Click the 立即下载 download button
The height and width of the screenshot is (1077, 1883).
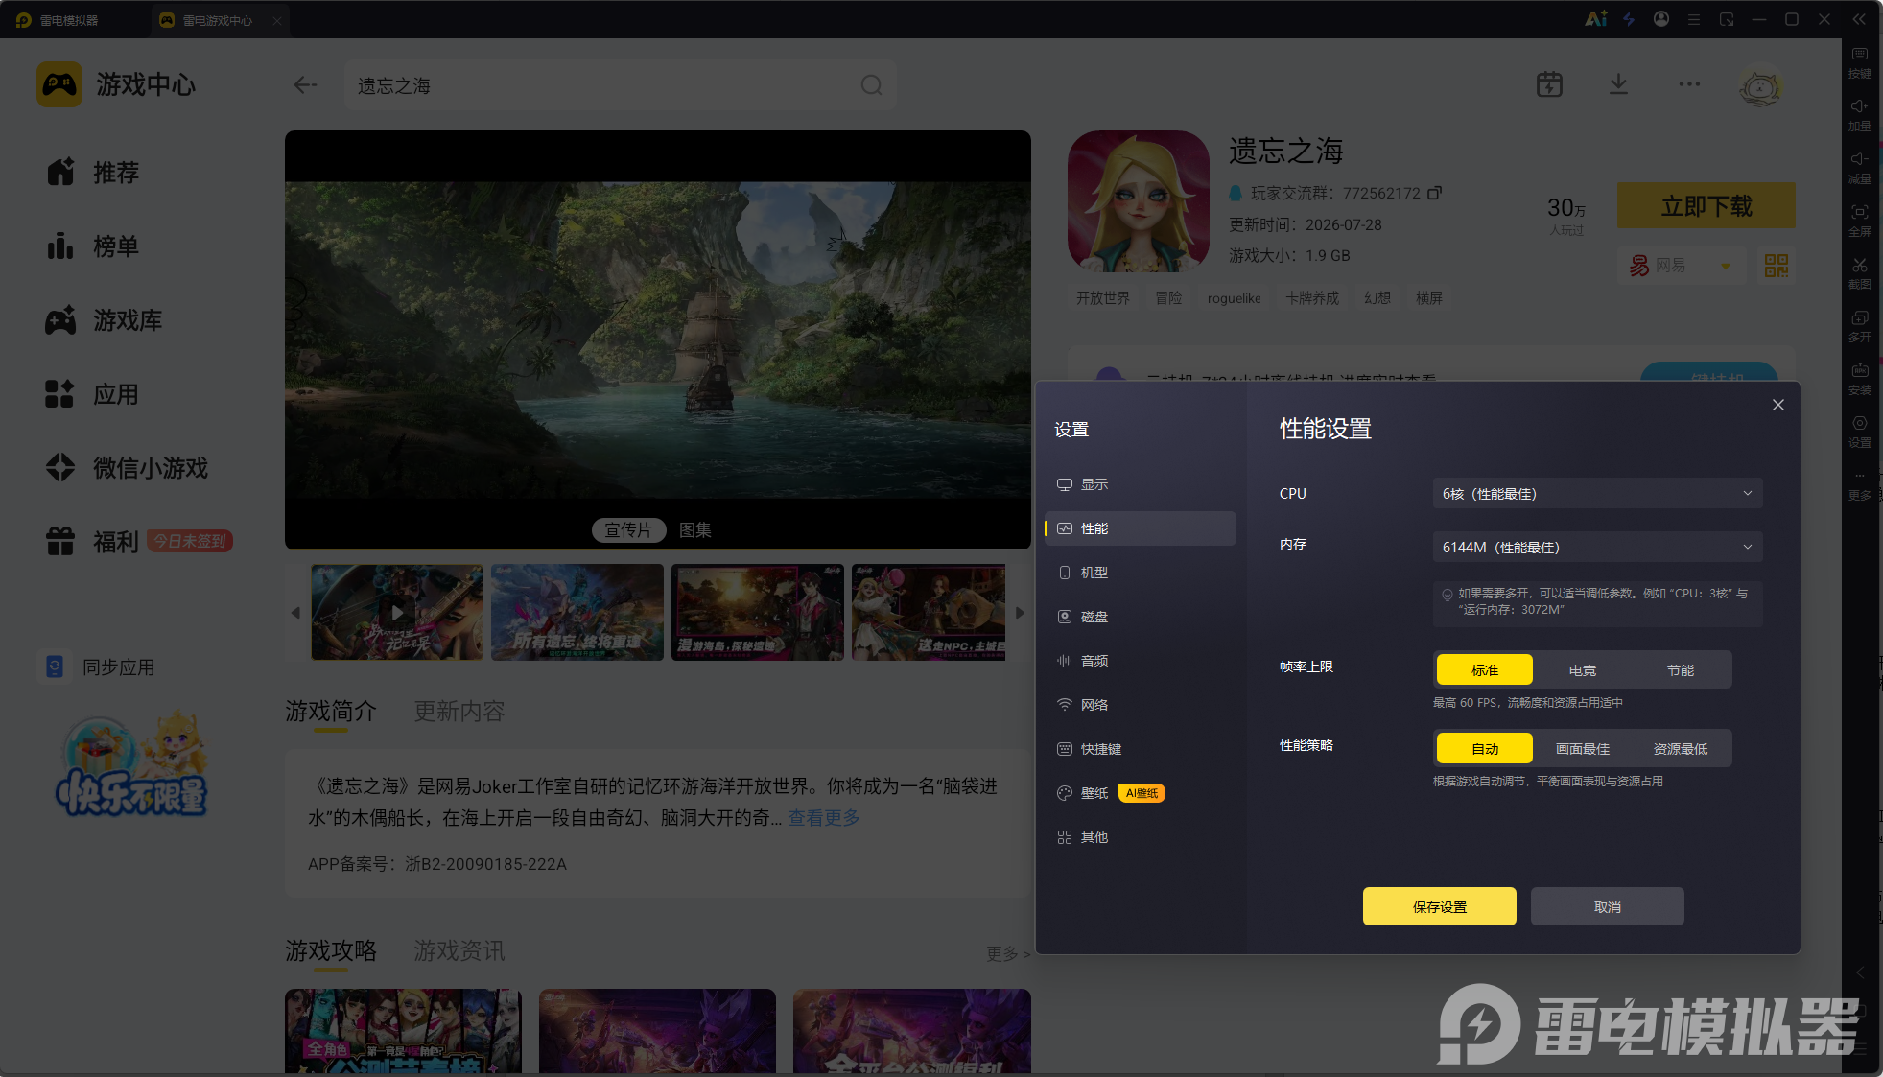tap(1706, 205)
